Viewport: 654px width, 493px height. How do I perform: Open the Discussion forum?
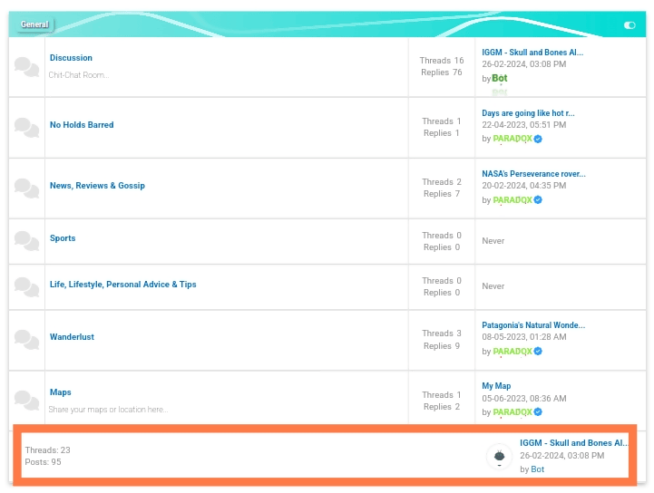71,58
